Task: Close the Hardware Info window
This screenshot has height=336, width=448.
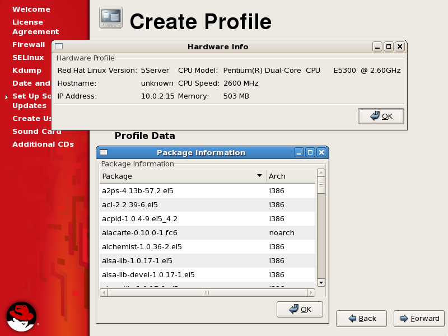Action: coord(400,46)
